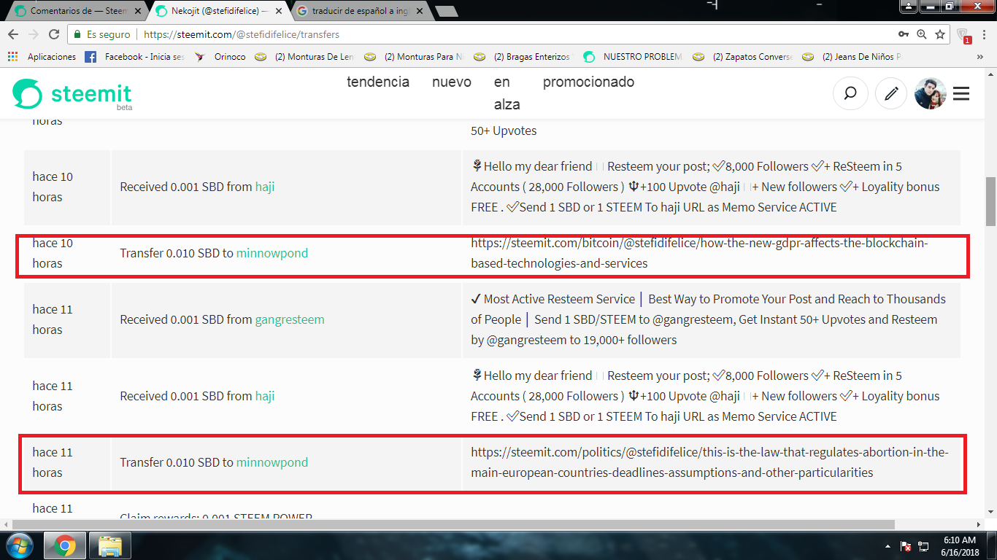Open the '(2) Monturas De Len' bookmark
This screenshot has height=560, width=997.
tap(305, 57)
